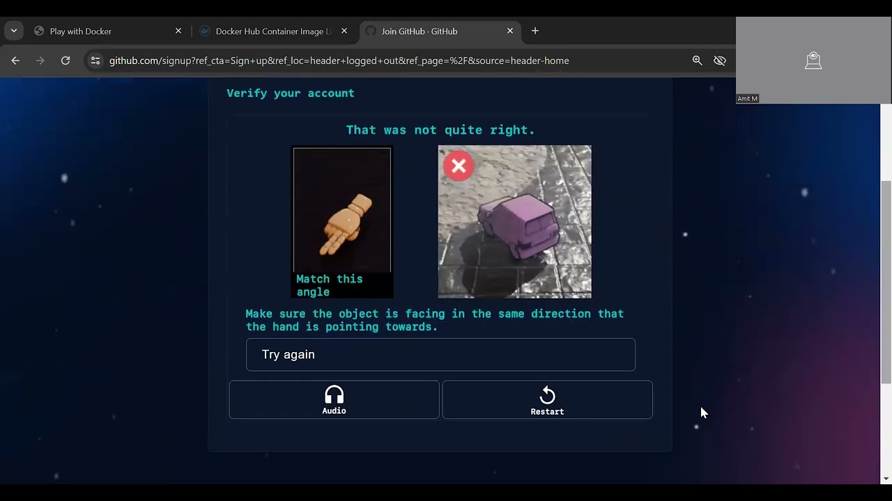Click the github.com signup URL address bar
Screen dimensions: 892x501
(339, 61)
